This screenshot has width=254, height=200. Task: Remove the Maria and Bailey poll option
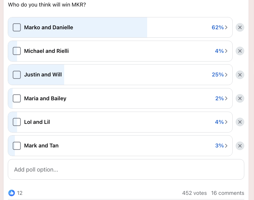pos(240,98)
